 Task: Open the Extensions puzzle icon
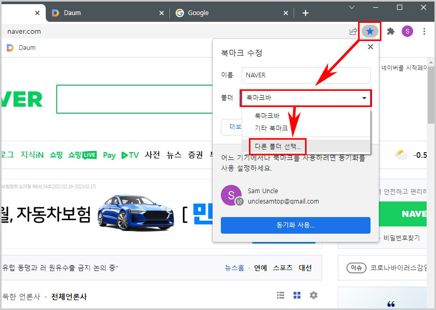pos(391,31)
